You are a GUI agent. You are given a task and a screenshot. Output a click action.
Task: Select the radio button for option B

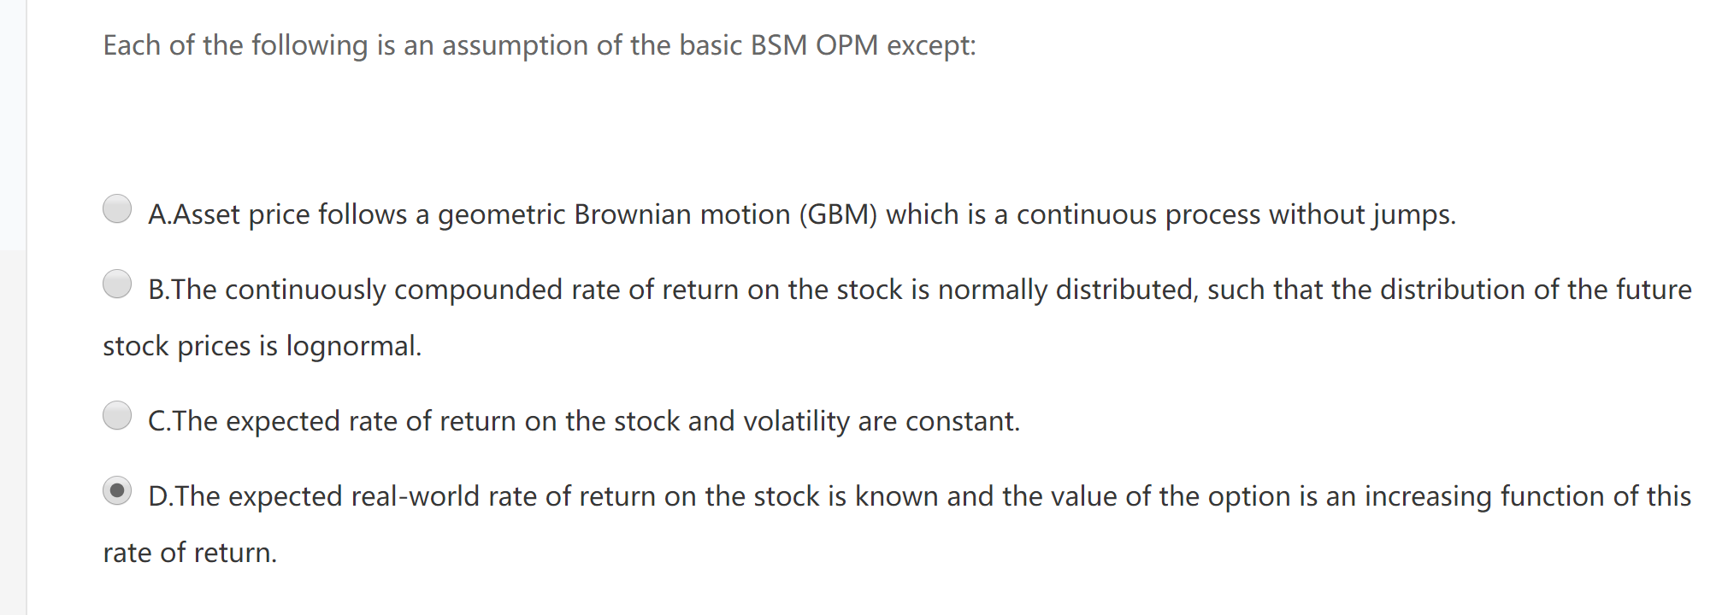coord(117,284)
